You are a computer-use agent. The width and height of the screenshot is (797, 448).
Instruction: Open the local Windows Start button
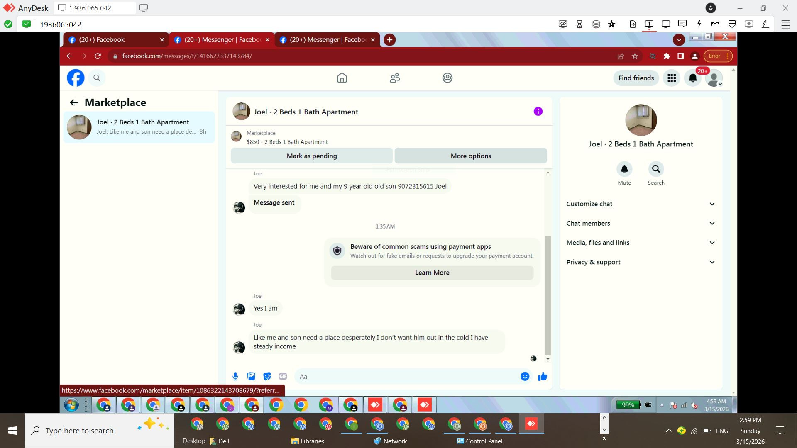[x=12, y=431]
